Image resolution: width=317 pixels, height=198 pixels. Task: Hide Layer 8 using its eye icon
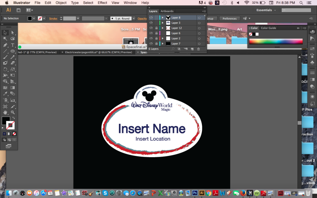151,18
